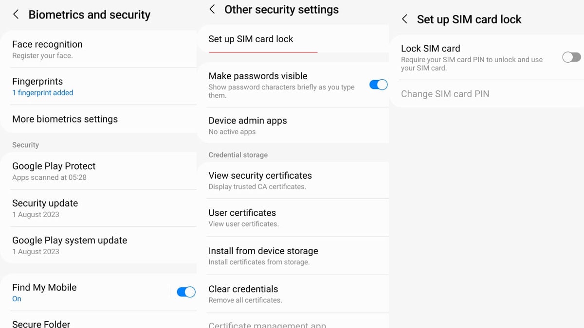Open User certificates
Image resolution: width=584 pixels, height=328 pixels.
click(x=293, y=218)
